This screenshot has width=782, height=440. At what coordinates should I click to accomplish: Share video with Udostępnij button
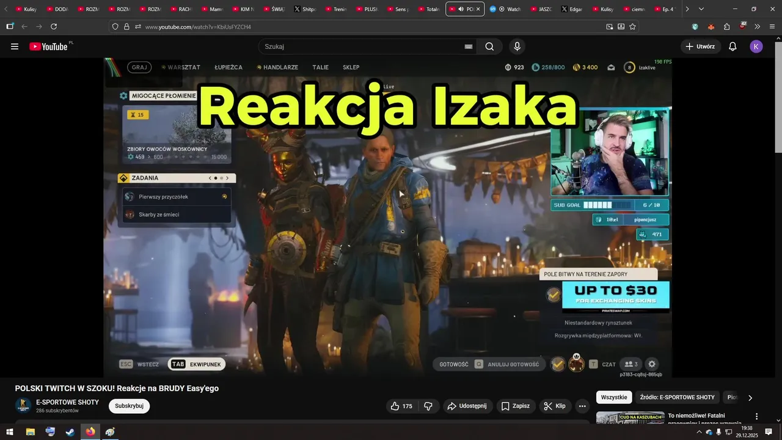click(467, 406)
